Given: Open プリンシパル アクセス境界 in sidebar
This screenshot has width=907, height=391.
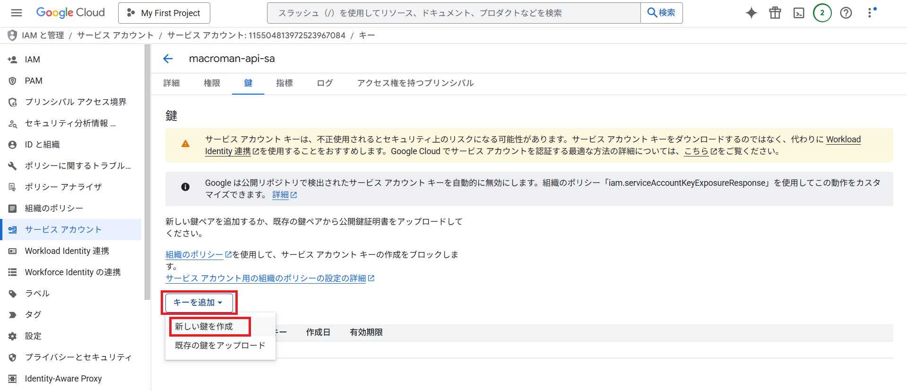Looking at the screenshot, I should point(71,102).
